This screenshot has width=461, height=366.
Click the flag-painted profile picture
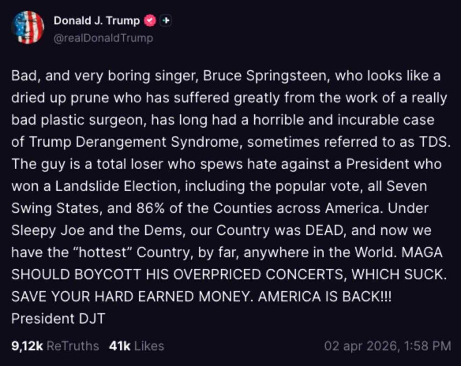point(28,28)
